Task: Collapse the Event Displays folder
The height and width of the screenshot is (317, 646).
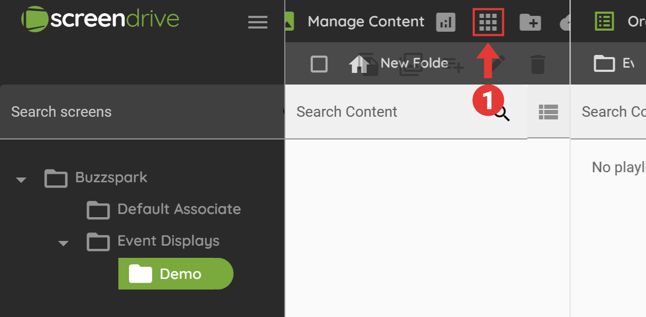Action: coord(63,243)
